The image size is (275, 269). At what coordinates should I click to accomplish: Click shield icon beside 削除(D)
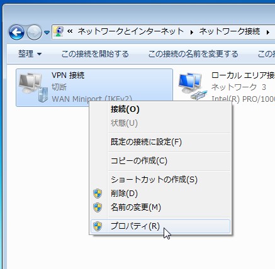coord(98,194)
